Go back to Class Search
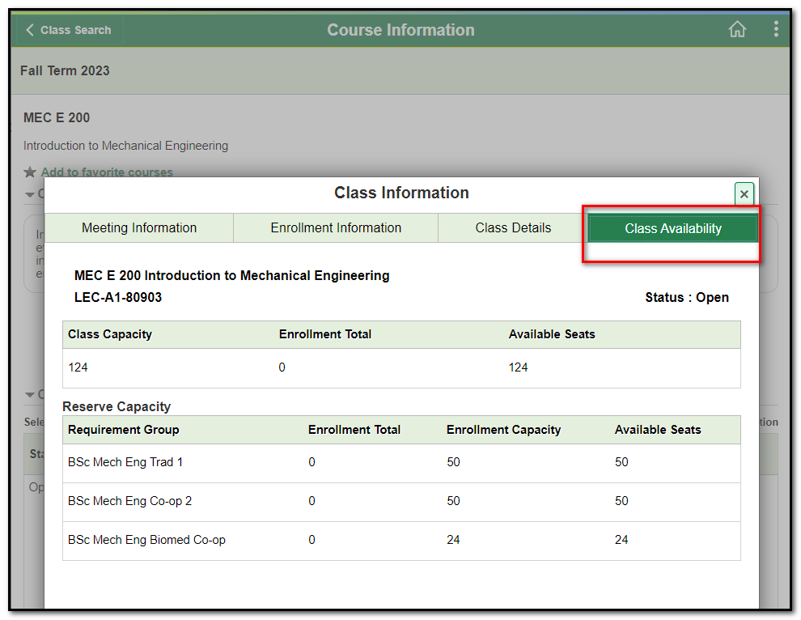 tap(69, 30)
